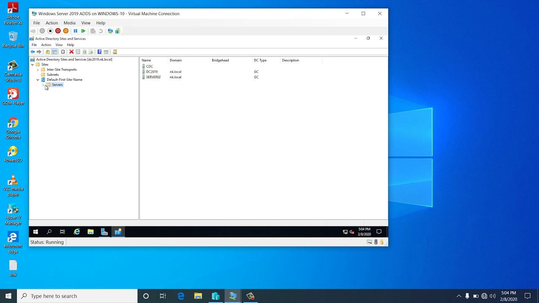Click the red X Delete icon
Image resolution: width=539 pixels, height=303 pixels.
[x=72, y=52]
